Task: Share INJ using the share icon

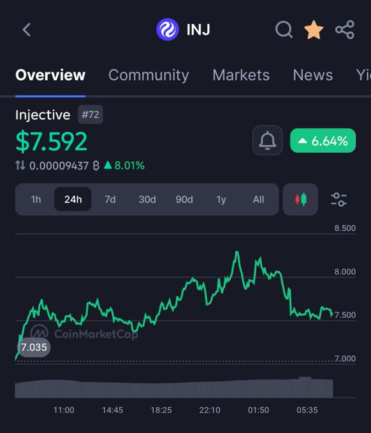Action: point(345,29)
